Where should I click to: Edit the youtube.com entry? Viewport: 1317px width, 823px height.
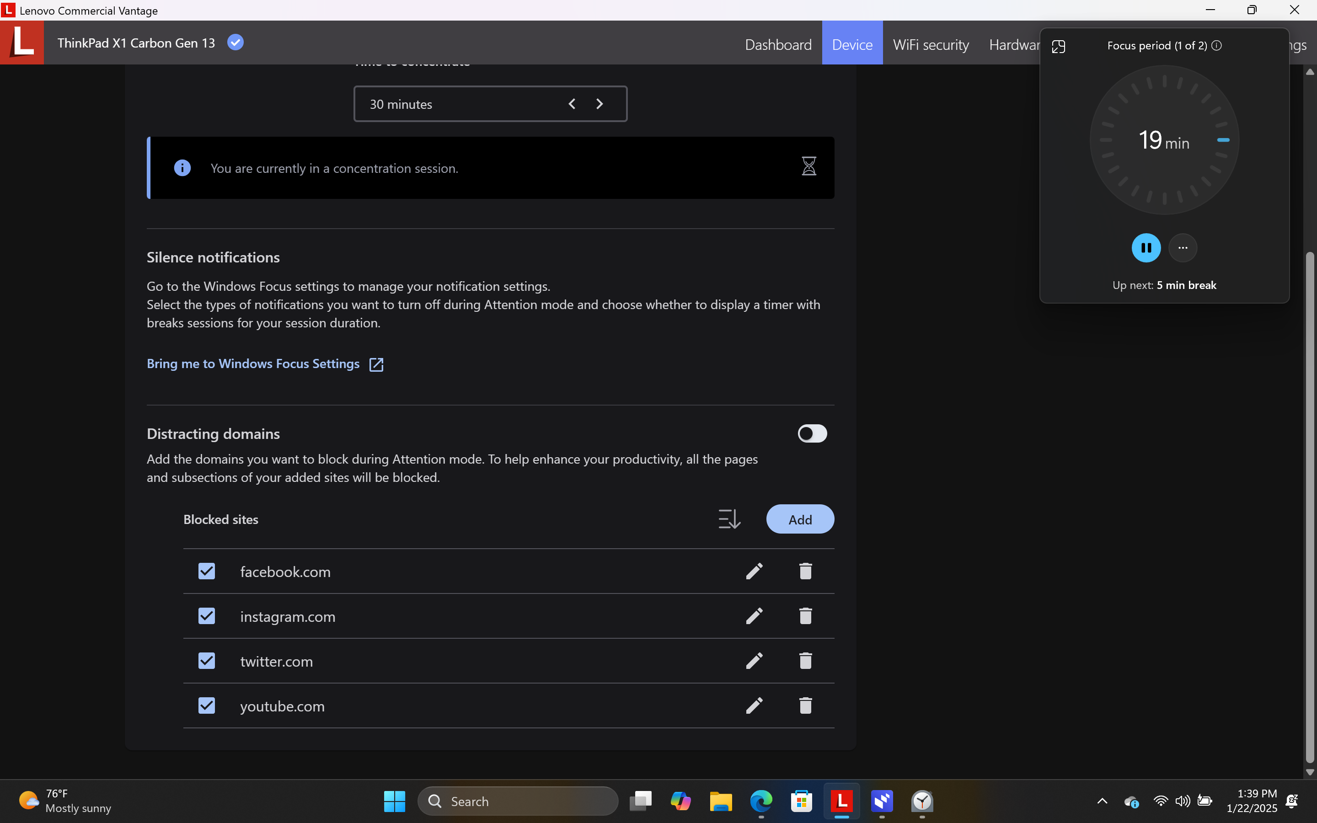click(x=754, y=705)
